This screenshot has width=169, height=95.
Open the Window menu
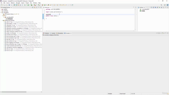click(35, 3)
